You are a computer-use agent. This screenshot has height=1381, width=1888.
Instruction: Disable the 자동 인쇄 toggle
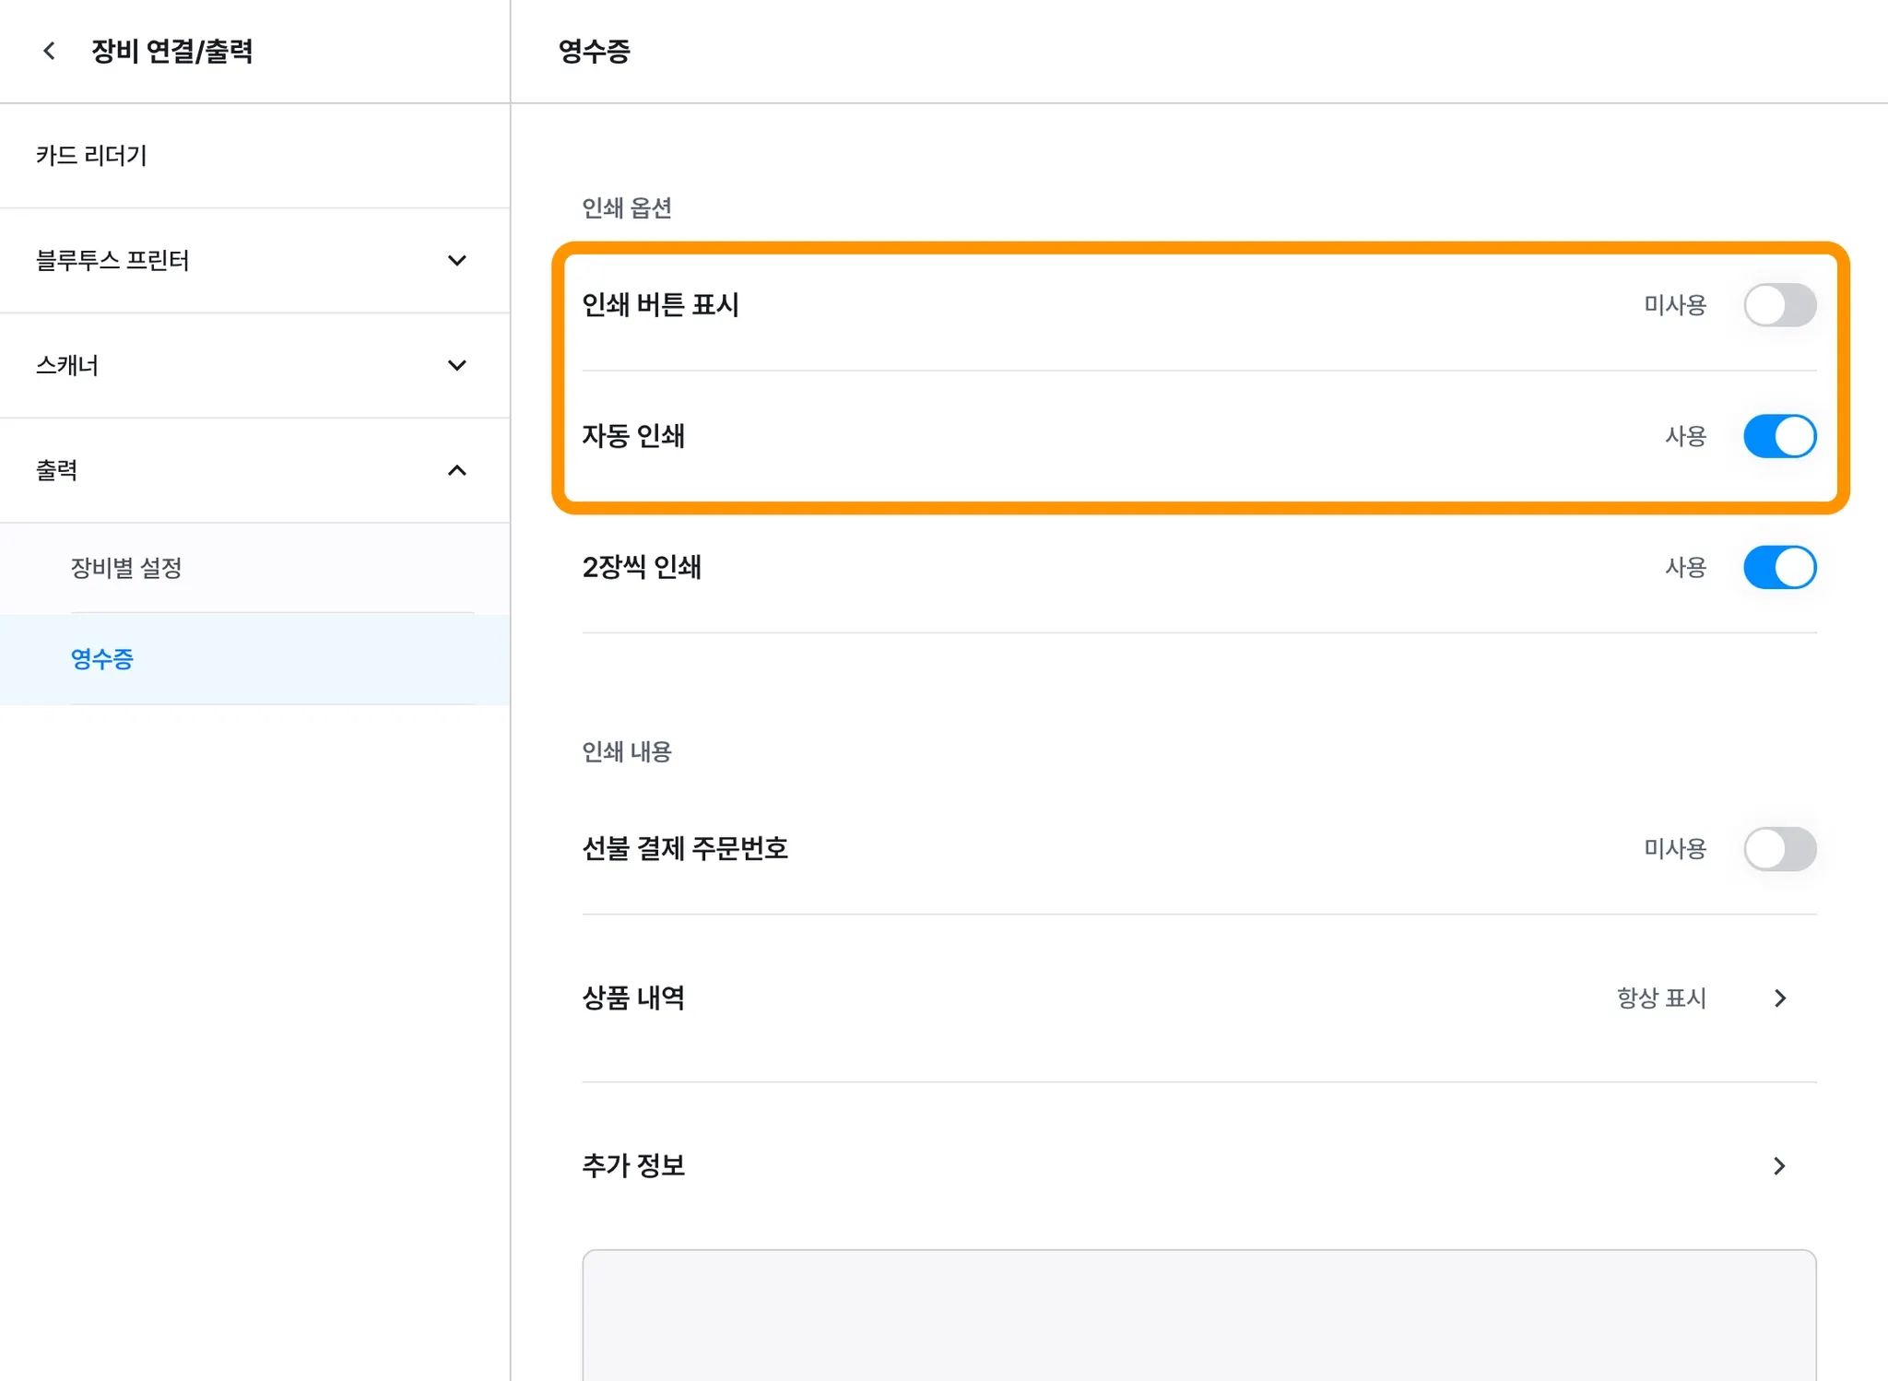tap(1778, 436)
